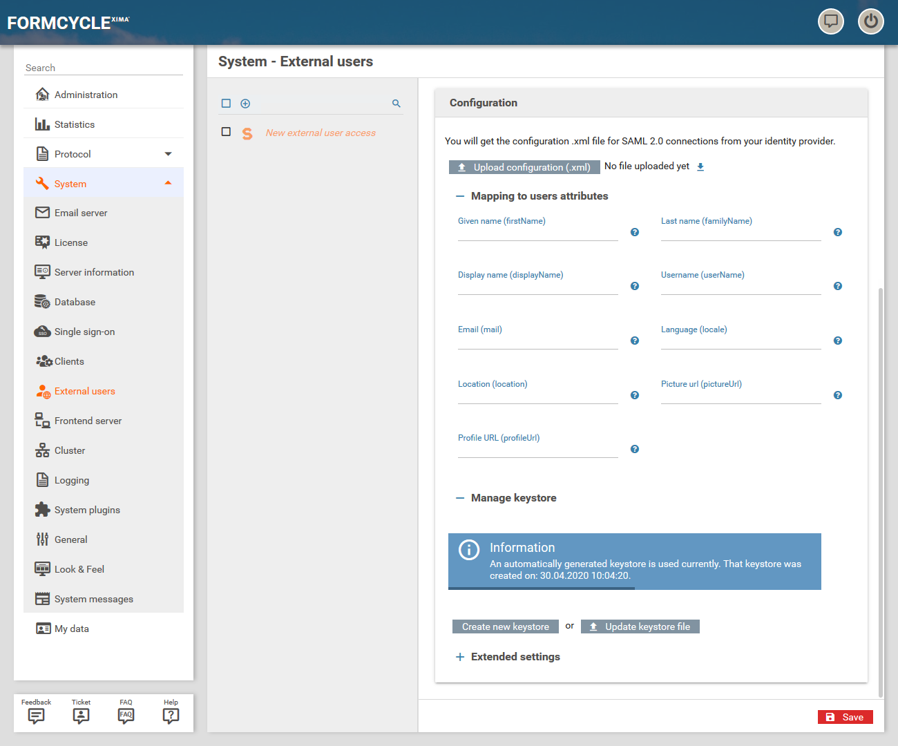Click Create new keystore button
The width and height of the screenshot is (898, 746).
(x=506, y=627)
